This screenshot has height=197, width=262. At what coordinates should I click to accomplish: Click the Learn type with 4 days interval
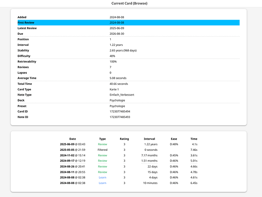click(x=102, y=177)
